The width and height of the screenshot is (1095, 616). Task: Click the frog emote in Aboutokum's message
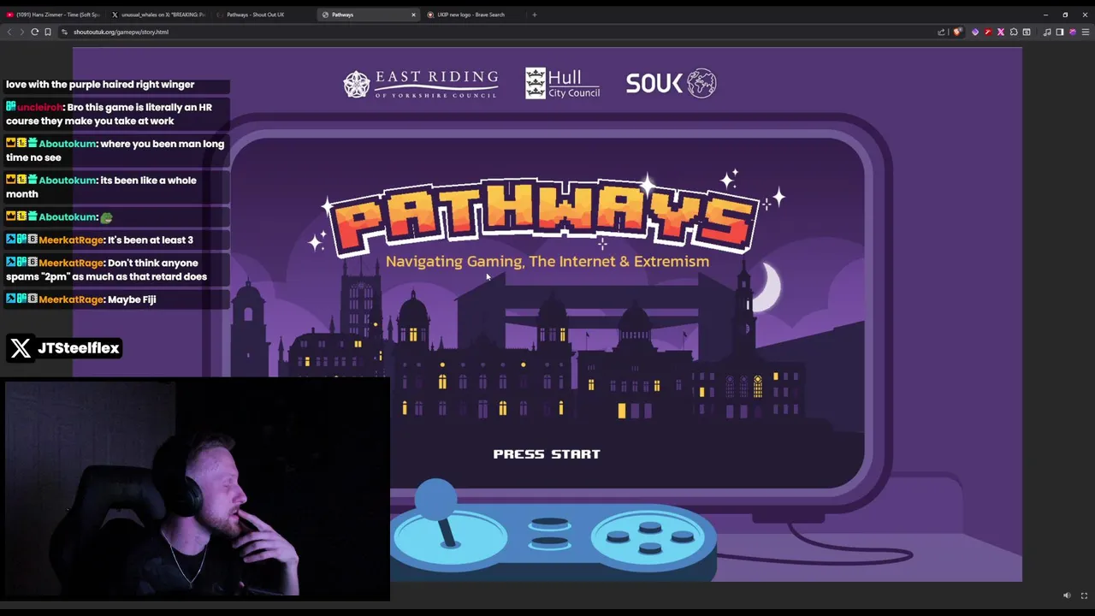[x=106, y=217]
